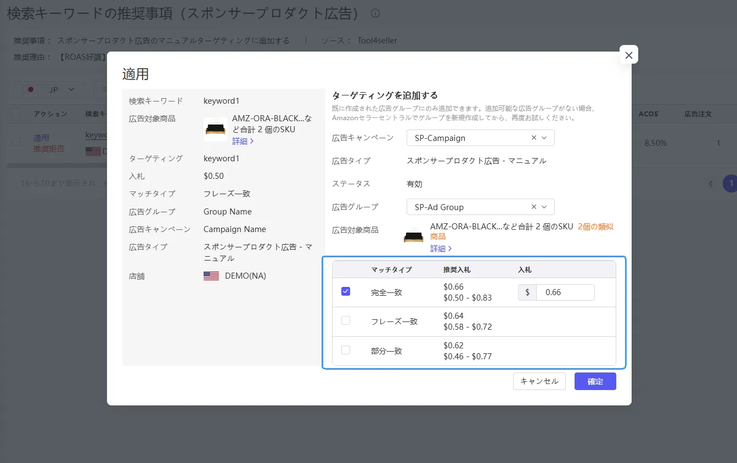737x463 pixels.
Task: Open the JP marketplace dropdown in background page
Action: [x=49, y=89]
